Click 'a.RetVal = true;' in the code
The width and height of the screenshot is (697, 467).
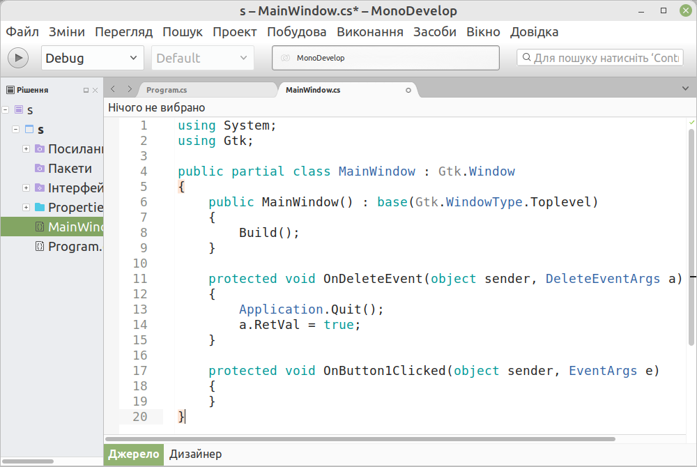(x=300, y=324)
